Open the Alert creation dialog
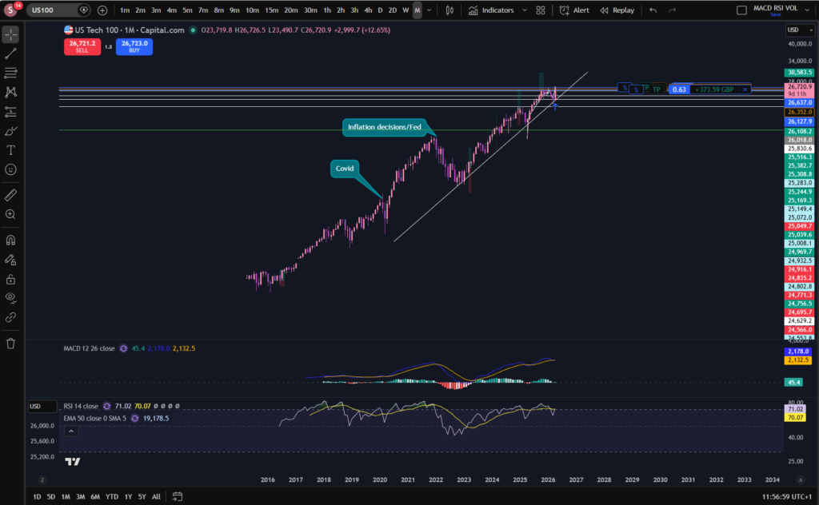The image size is (819, 505). point(574,10)
